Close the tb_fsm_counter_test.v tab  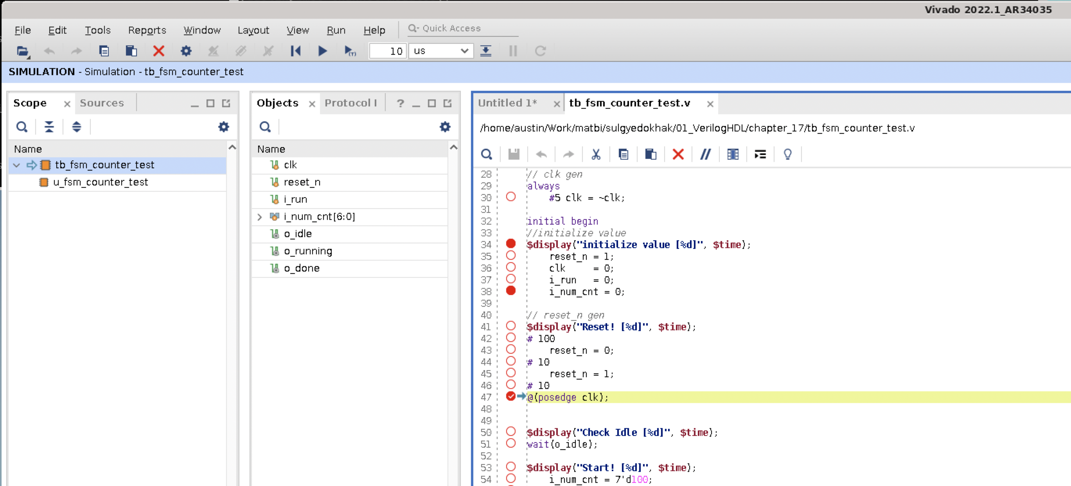[710, 104]
